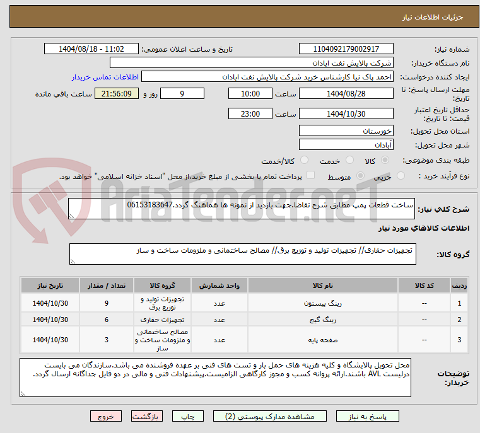Toggle the اسناد خزانه اسلامی payment checkbox
480x433 pixels.
tap(310, 175)
